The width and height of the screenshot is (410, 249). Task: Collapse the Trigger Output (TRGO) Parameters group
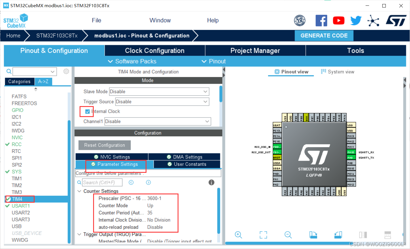point(79,234)
